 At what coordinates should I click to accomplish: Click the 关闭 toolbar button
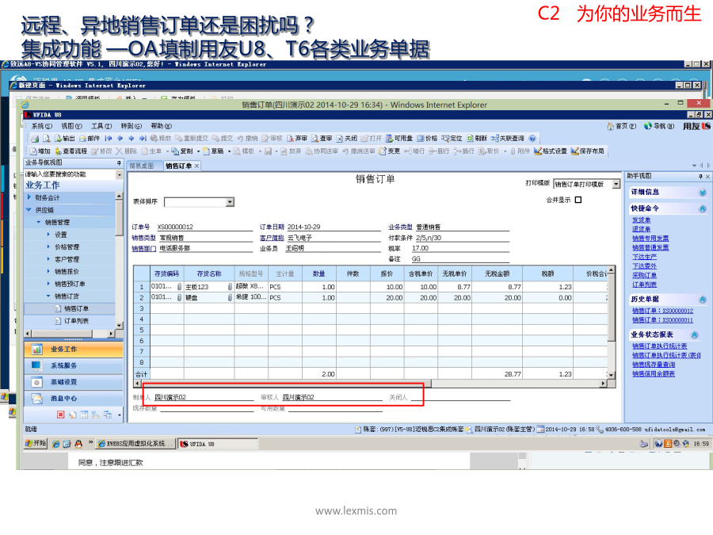346,138
